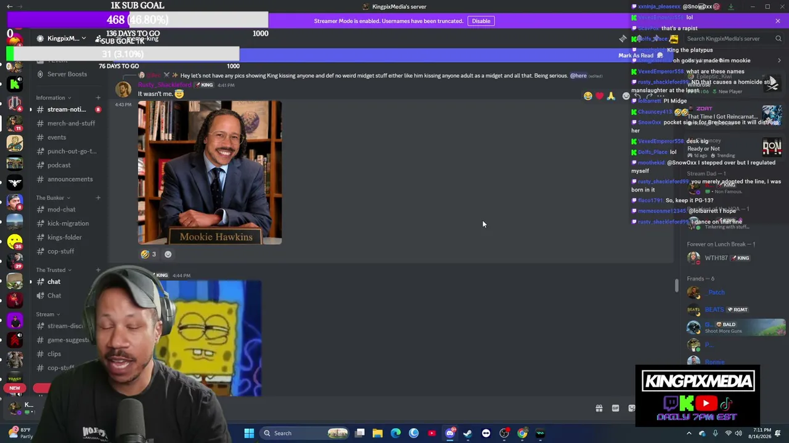Add a channel to The Bunker category
The height and width of the screenshot is (443, 789).
pyautogui.click(x=98, y=198)
